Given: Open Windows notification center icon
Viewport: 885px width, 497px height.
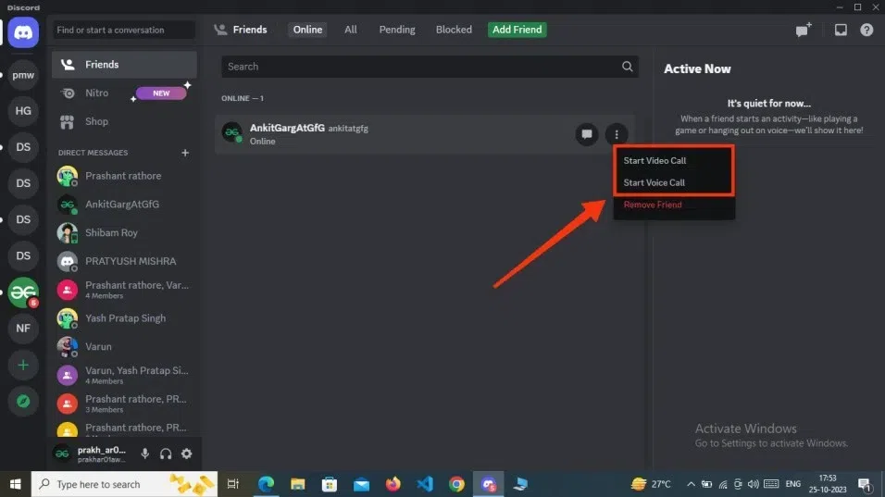Looking at the screenshot, I should pos(865,484).
